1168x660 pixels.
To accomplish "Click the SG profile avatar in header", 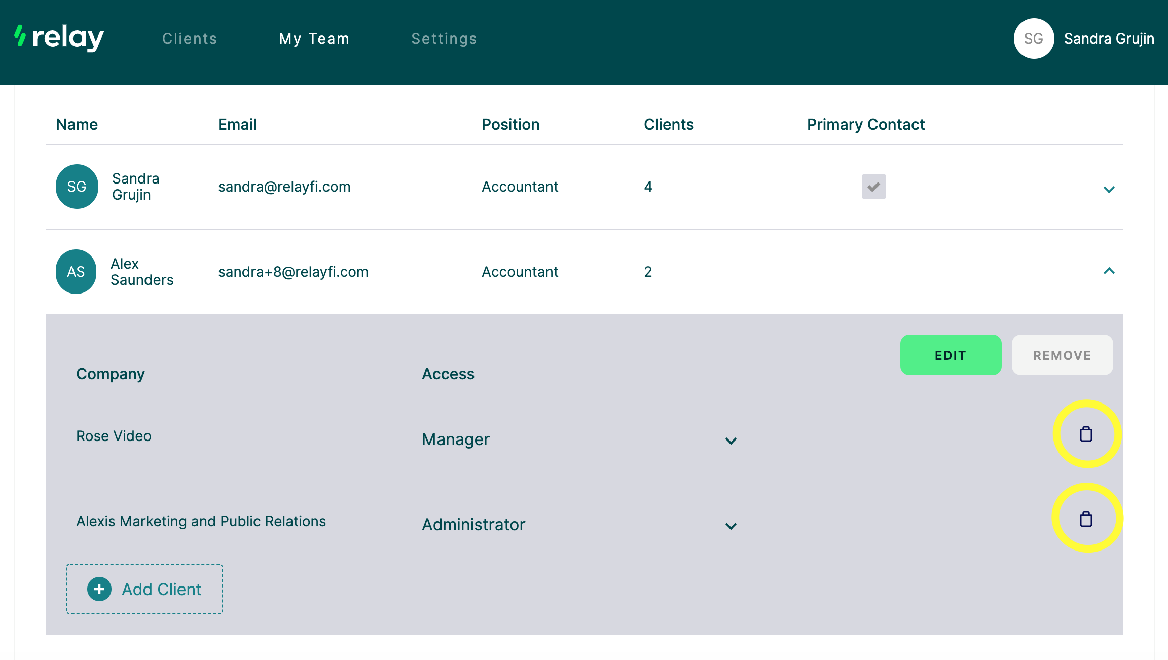I will [1034, 39].
